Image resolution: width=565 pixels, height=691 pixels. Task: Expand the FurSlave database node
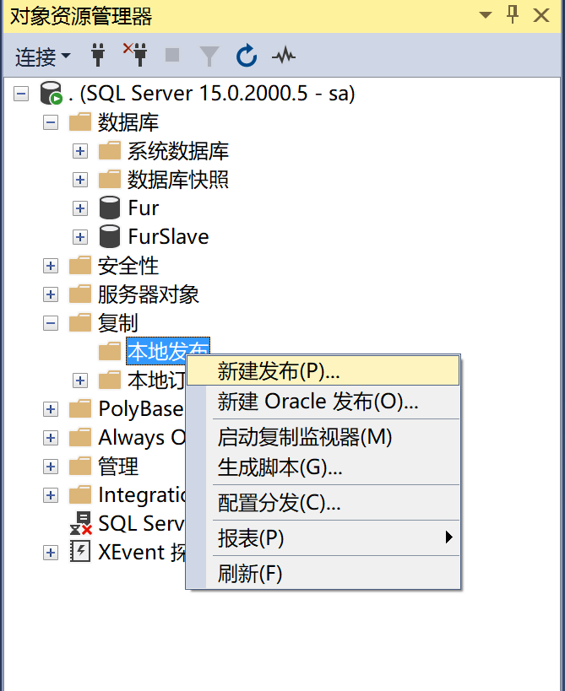click(80, 237)
